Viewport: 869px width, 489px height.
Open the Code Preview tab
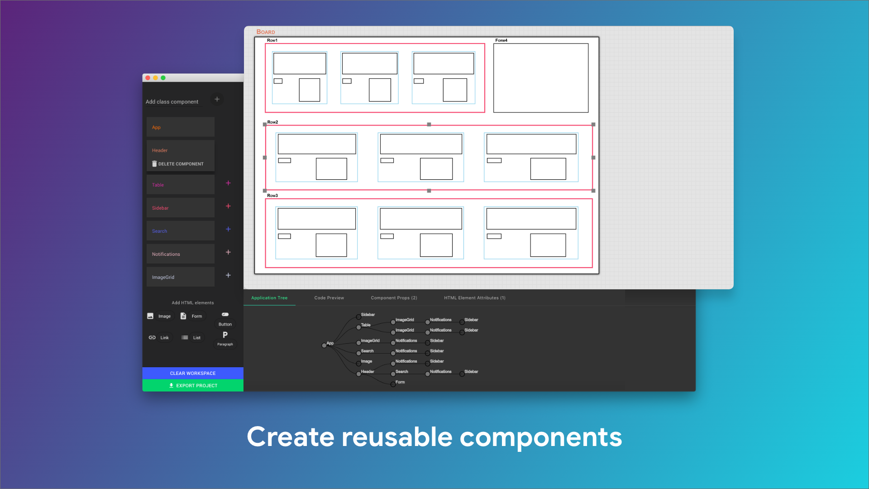pyautogui.click(x=329, y=298)
